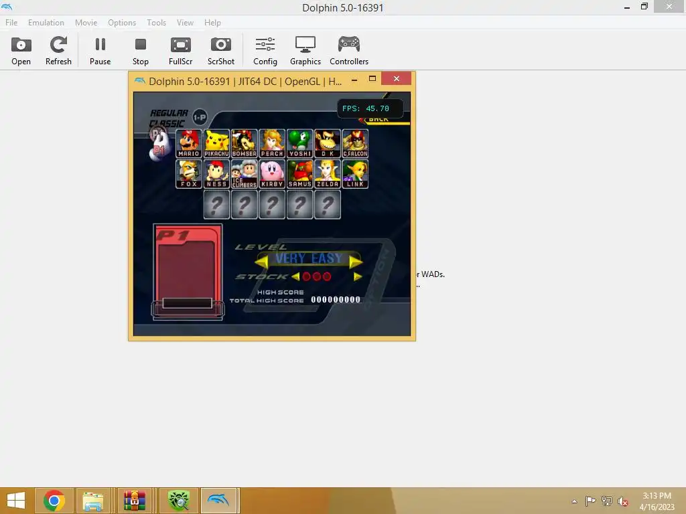Click the green shield taskbar icon
Image resolution: width=686 pixels, height=514 pixels.
pos(178,501)
